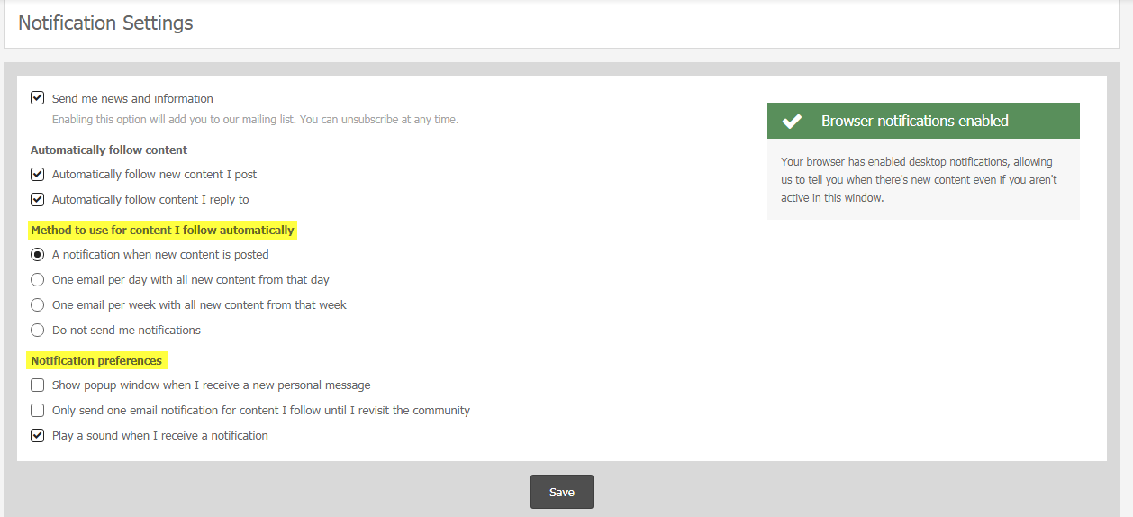Click the white checkmark icon in green banner
This screenshot has width=1133, height=517.
click(x=792, y=121)
